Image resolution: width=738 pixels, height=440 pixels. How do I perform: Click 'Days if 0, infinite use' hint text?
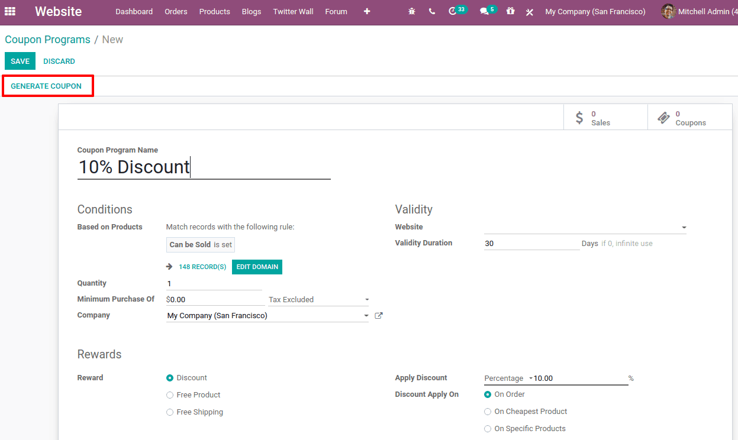click(x=617, y=244)
